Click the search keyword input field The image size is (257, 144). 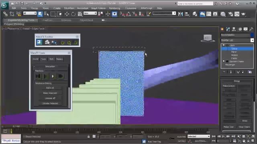(x=195, y=4)
